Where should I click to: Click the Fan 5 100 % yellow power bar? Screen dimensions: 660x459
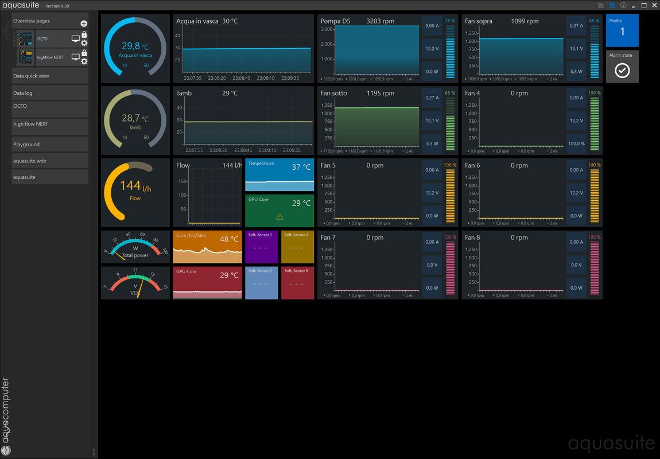[450, 196]
